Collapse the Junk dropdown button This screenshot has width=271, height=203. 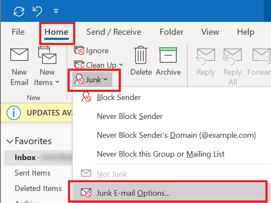click(92, 79)
